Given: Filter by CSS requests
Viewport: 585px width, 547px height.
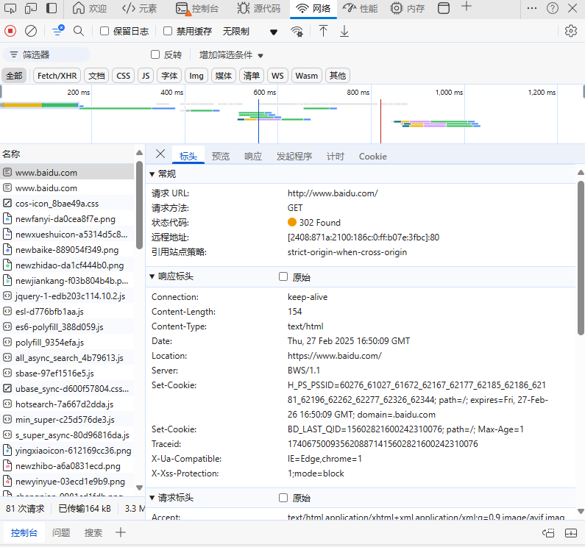Looking at the screenshot, I should pos(123,76).
